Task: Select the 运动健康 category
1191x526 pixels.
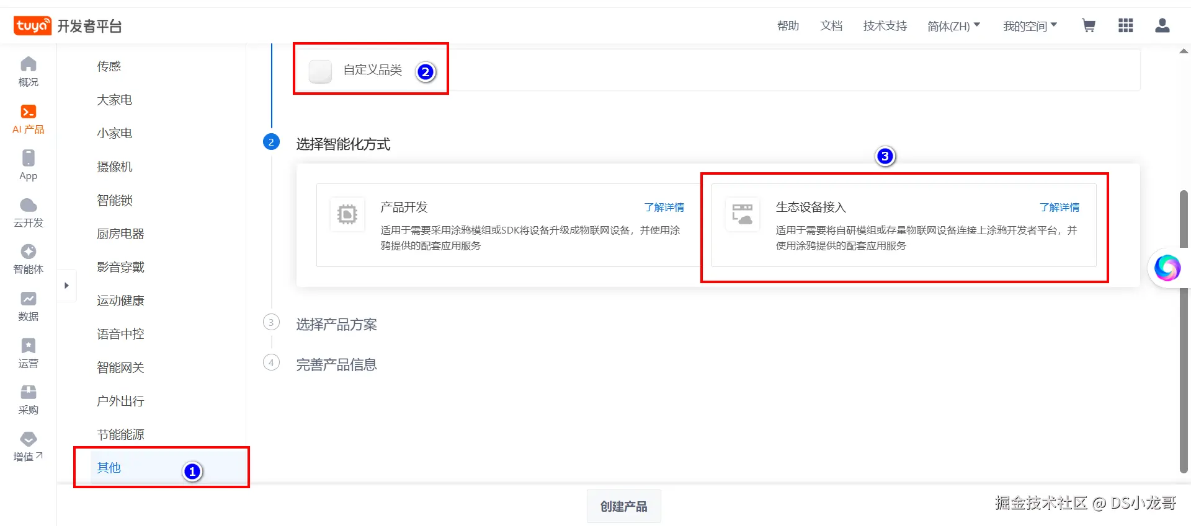Action: point(120,300)
